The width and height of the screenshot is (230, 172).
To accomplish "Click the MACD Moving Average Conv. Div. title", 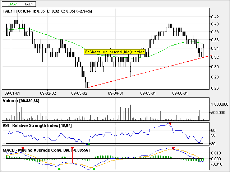I will 46,150.
